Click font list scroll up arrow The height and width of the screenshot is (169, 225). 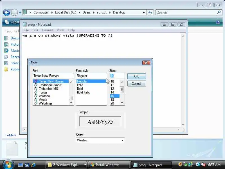[71, 82]
